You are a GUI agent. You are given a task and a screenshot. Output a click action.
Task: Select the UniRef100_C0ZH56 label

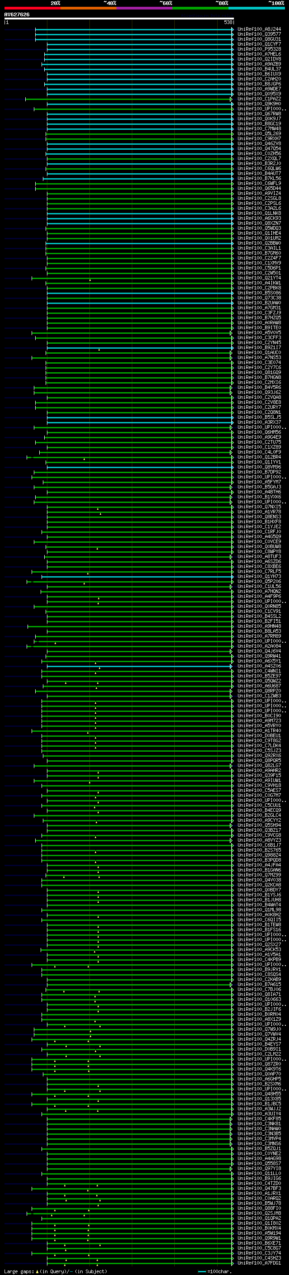[x=259, y=153]
